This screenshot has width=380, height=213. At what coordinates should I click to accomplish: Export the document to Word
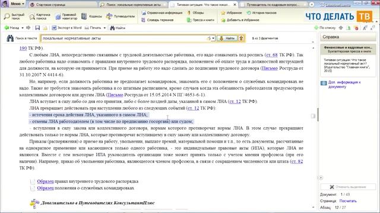tap(66, 28)
